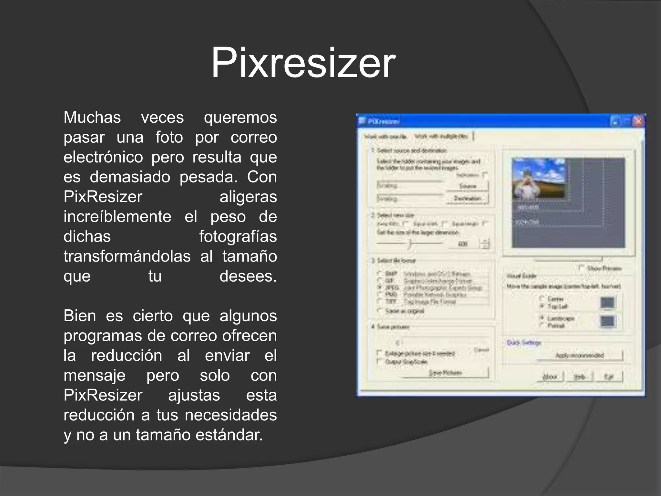661x496 pixels.
Task: Click the Center position preview icon
Action: pyautogui.click(x=607, y=303)
